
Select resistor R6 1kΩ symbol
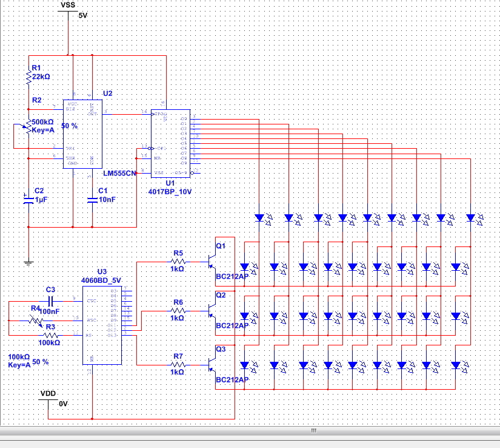click(178, 311)
